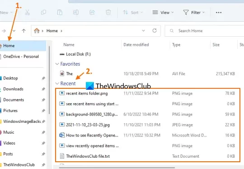Collapse the Recent group chevron
Screen dimensions: 244x169
(57, 83)
